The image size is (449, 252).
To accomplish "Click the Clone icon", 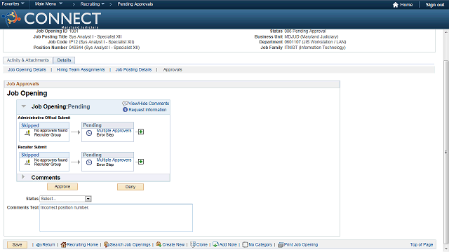I will coord(193,244).
